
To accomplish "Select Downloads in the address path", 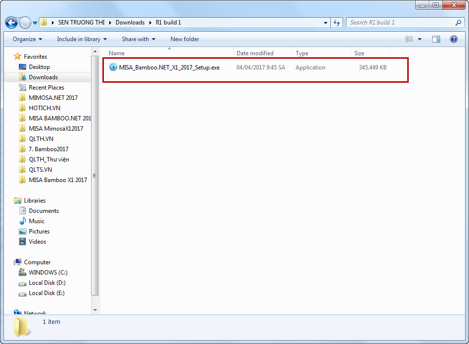I will tap(130, 23).
